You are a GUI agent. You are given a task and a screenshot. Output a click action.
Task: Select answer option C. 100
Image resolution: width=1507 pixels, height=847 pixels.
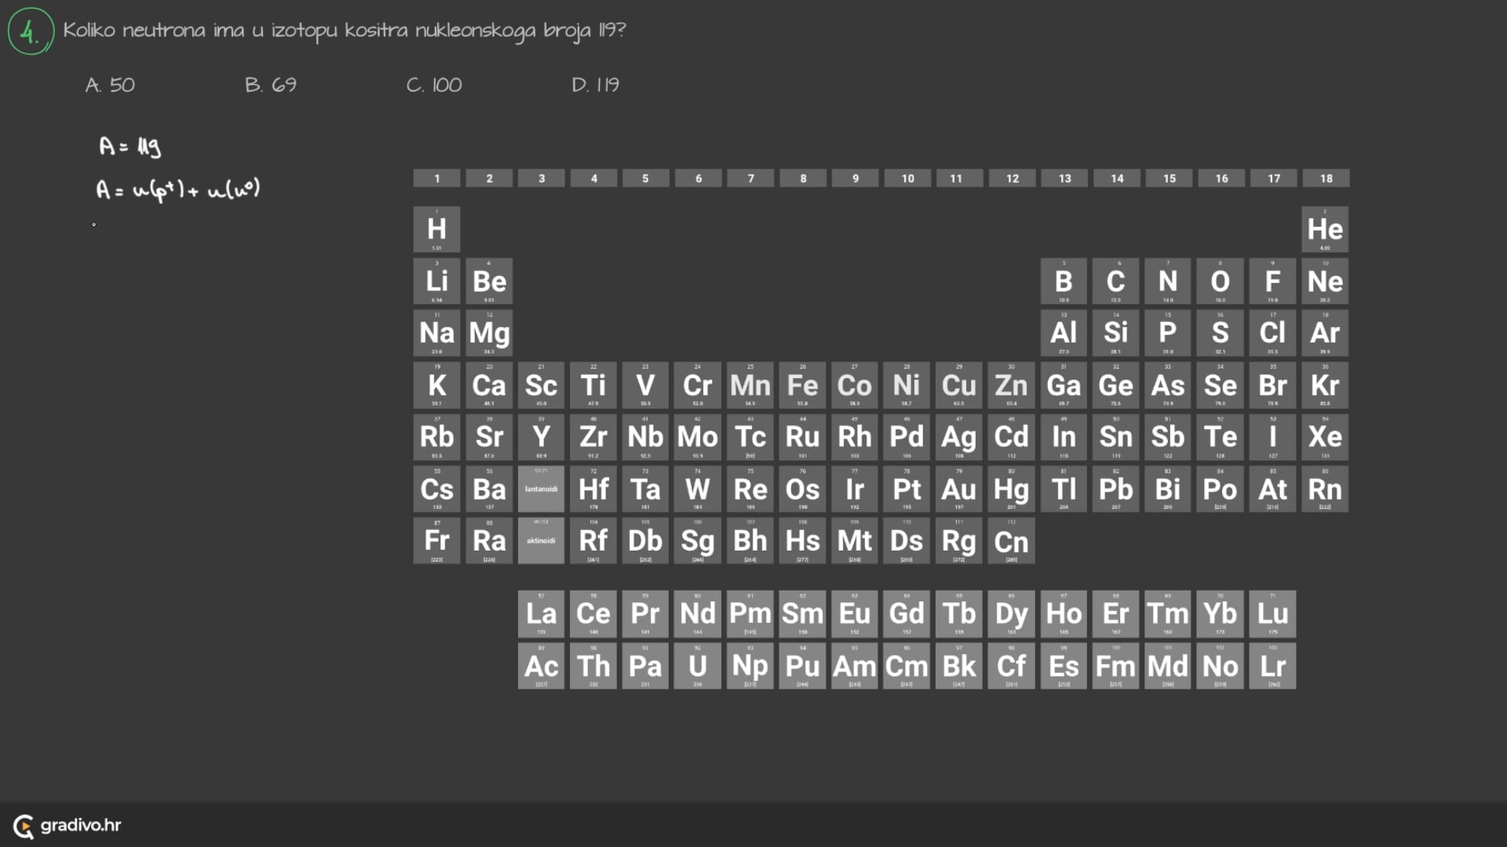pos(434,85)
